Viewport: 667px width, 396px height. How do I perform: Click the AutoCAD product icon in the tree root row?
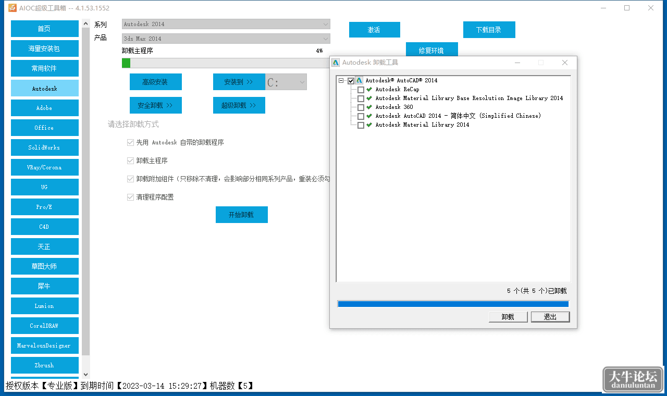pyautogui.click(x=360, y=81)
